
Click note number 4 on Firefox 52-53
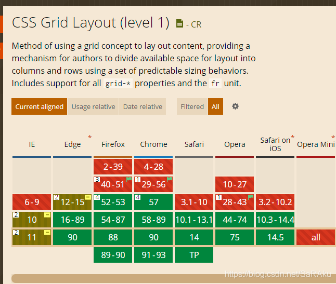pos(97,197)
